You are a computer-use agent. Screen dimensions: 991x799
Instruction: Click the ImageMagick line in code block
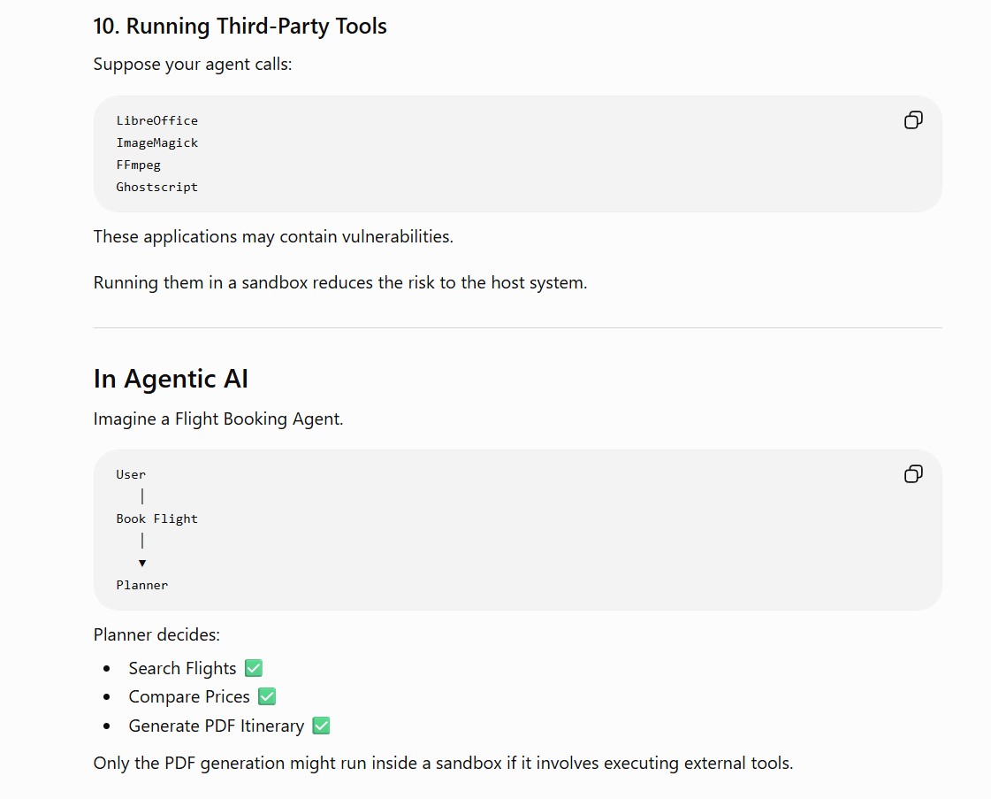[156, 143]
